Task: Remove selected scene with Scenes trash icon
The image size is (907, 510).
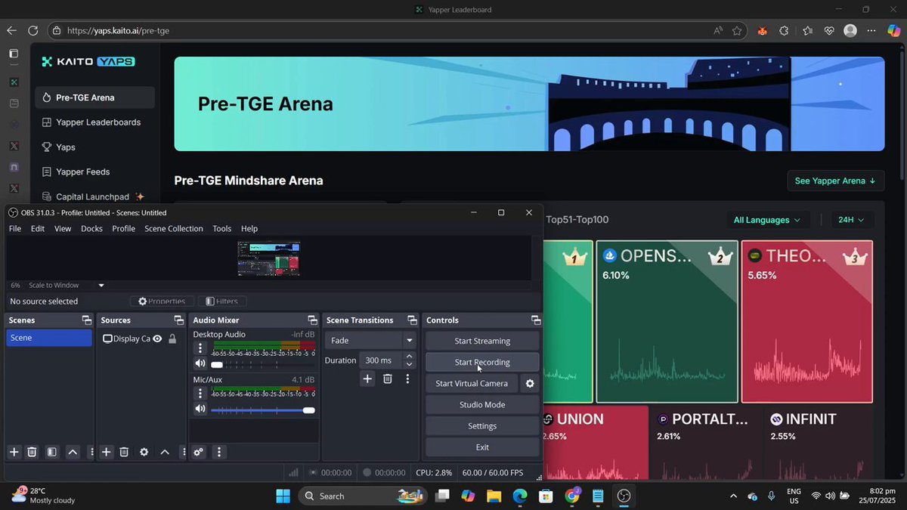Action: (x=32, y=452)
